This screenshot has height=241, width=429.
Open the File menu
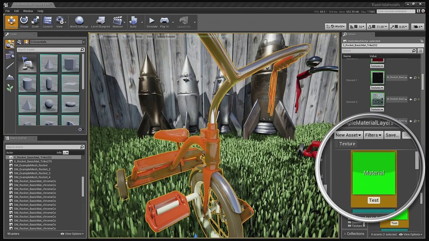(x=7, y=11)
